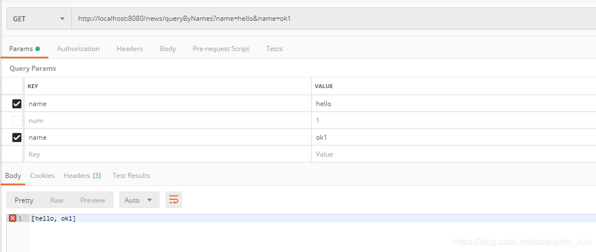Select the response Body tab
This screenshot has width=596, height=252.
[13, 175]
